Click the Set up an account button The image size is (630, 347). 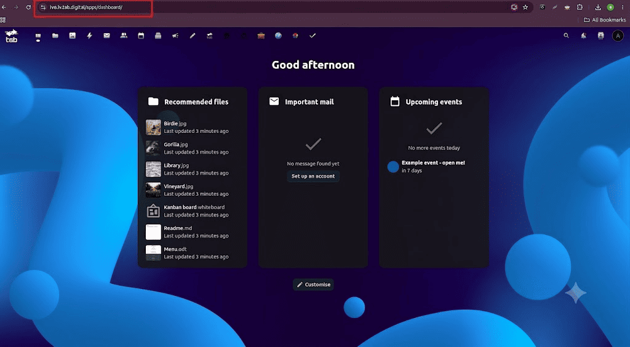point(313,176)
